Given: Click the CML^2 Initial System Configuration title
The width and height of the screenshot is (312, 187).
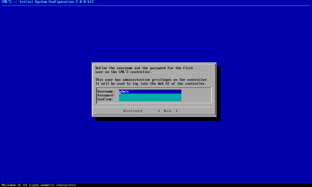Looking at the screenshot, I should (x=48, y=2).
